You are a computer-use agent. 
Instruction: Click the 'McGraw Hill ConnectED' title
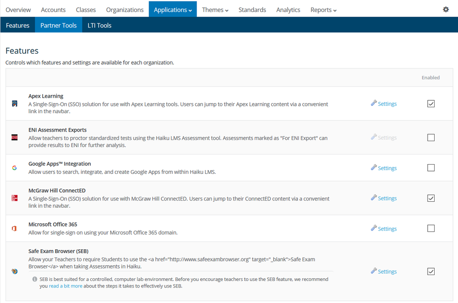(57, 191)
